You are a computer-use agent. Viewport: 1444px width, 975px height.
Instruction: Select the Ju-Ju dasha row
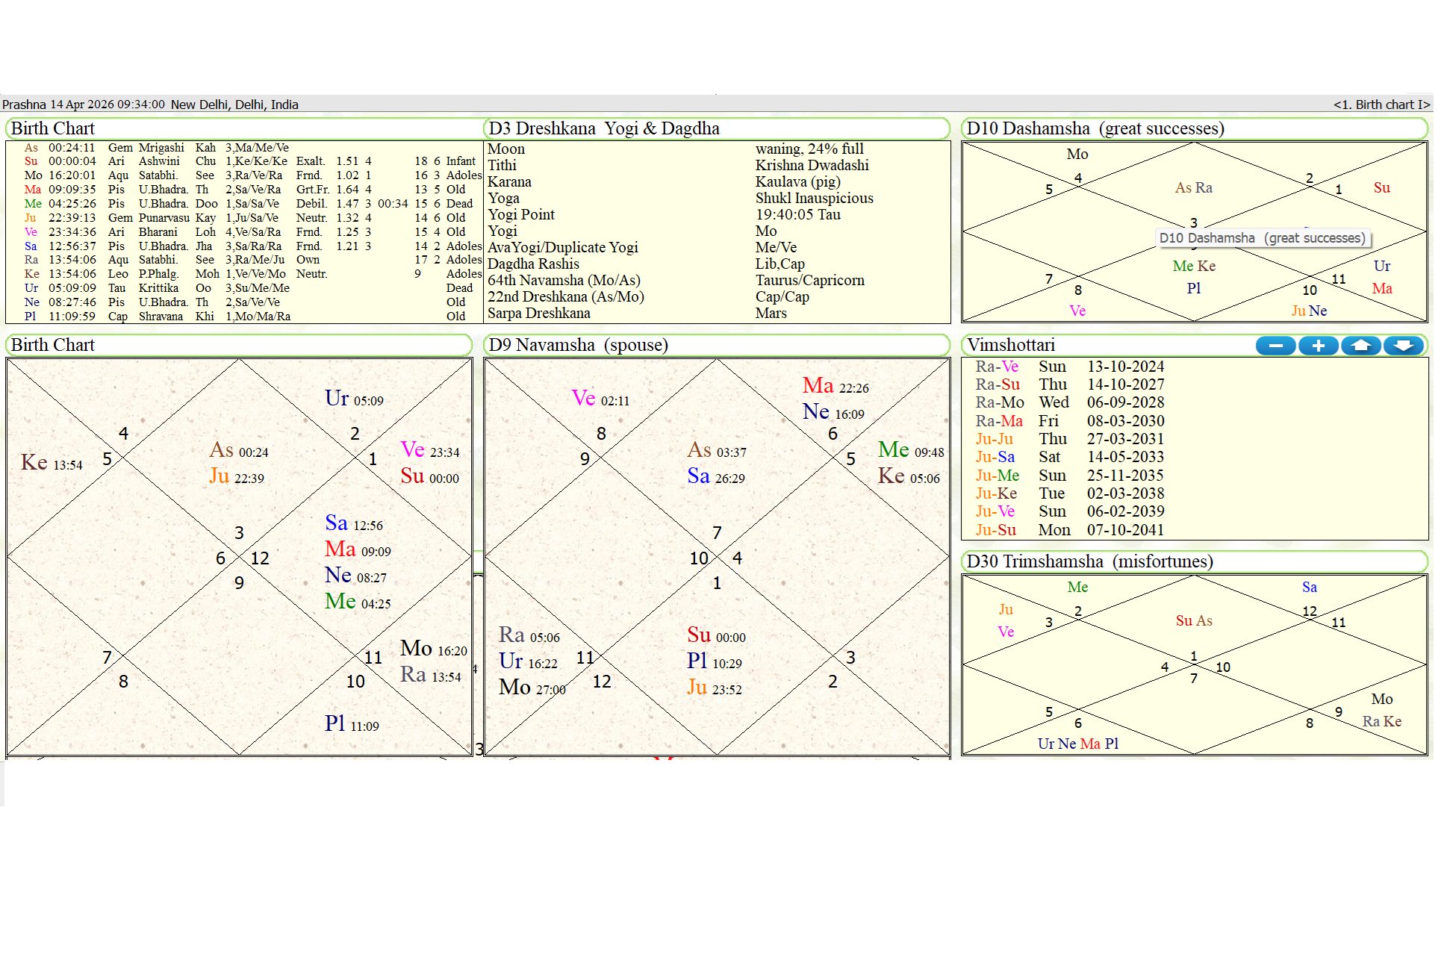pos(995,439)
